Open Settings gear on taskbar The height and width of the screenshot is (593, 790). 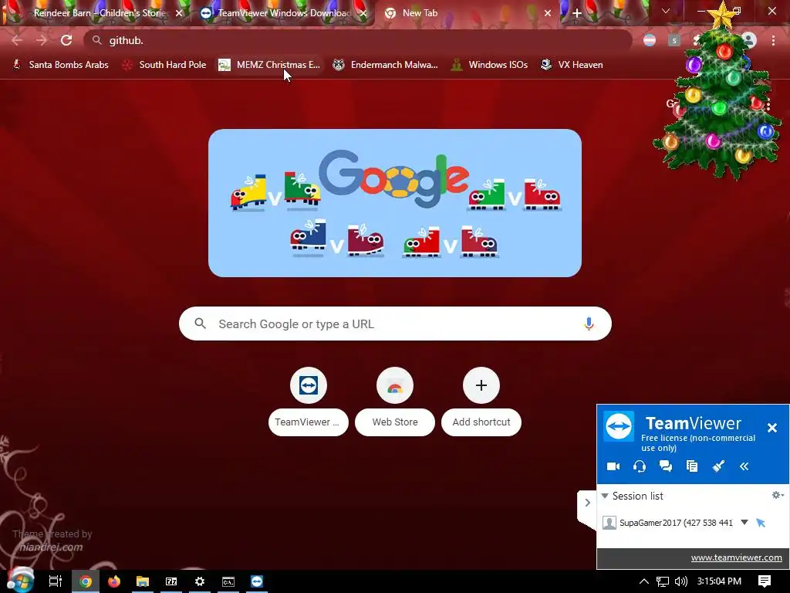(x=200, y=581)
